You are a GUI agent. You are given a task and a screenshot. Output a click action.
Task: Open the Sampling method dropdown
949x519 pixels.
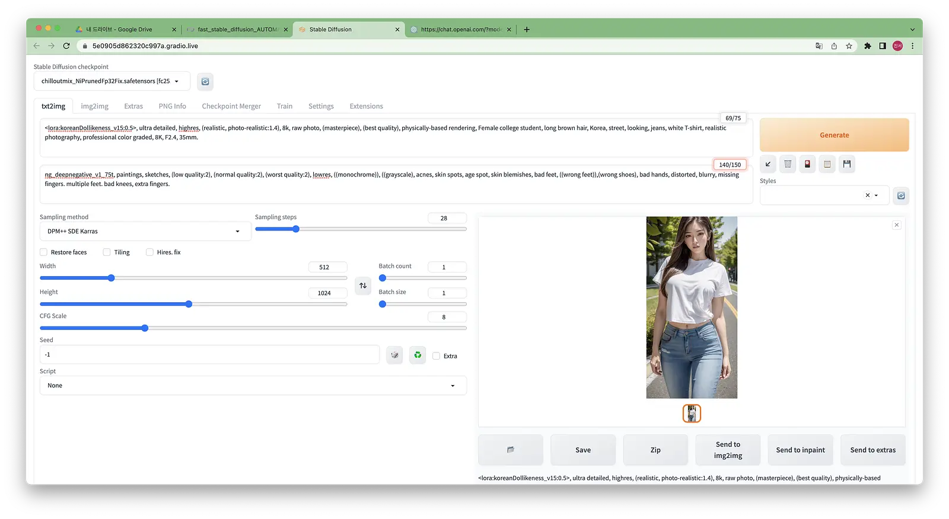(x=145, y=232)
